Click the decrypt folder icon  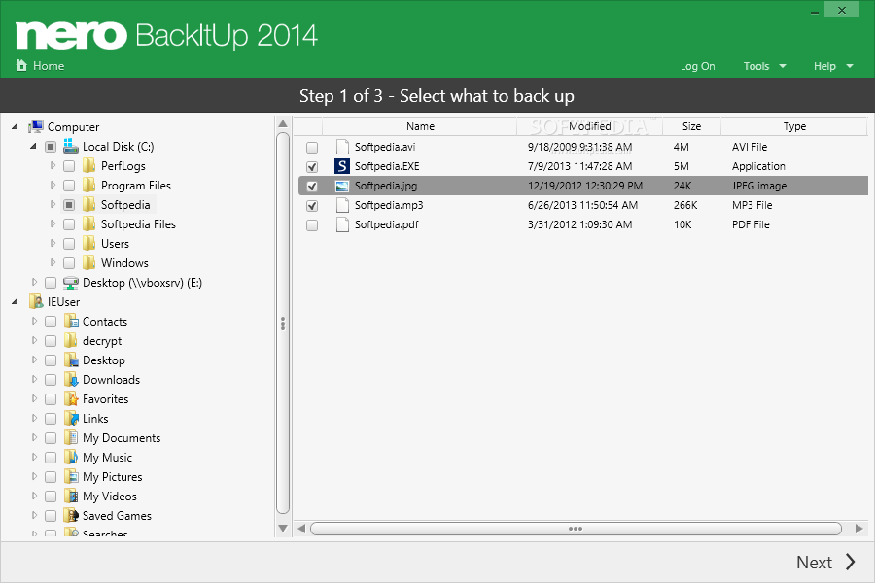pos(71,341)
